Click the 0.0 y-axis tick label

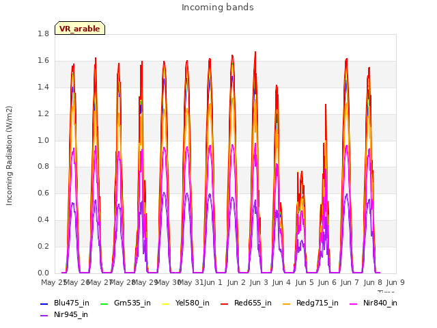tap(43, 273)
